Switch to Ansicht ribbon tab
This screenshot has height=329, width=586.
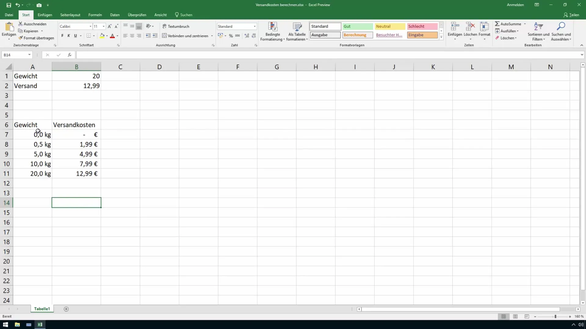(161, 15)
